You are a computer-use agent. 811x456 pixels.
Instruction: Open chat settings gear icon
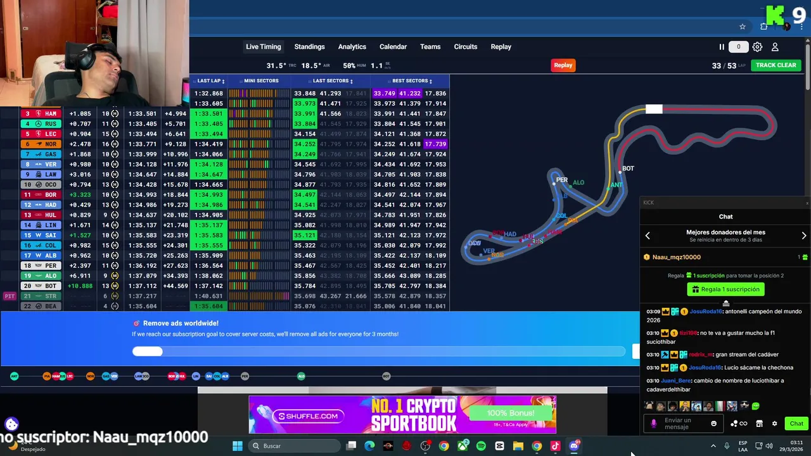774,424
